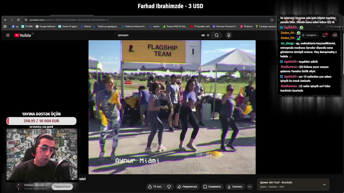Expand the bookmarks overflow chevron

coord(318,27)
